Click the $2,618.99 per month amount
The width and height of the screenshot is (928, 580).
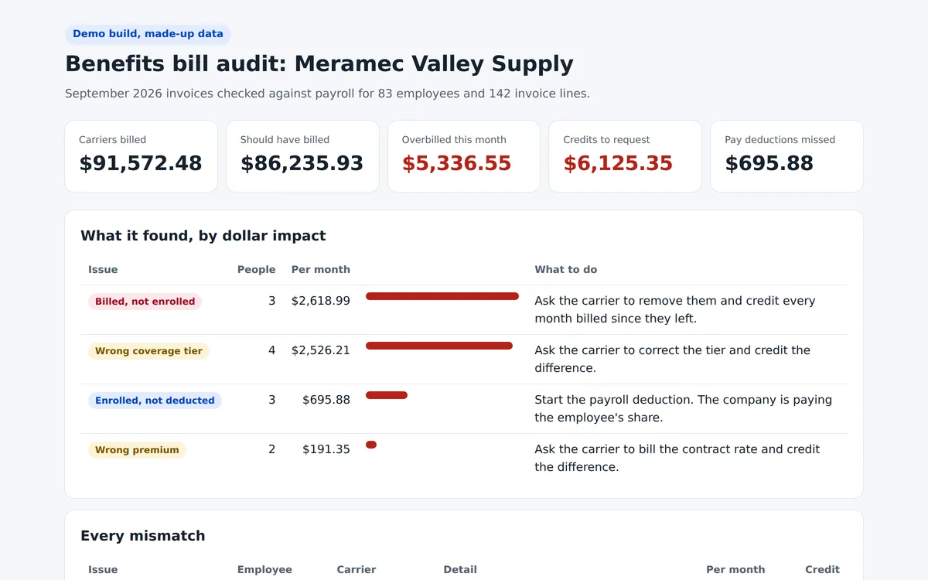320,301
